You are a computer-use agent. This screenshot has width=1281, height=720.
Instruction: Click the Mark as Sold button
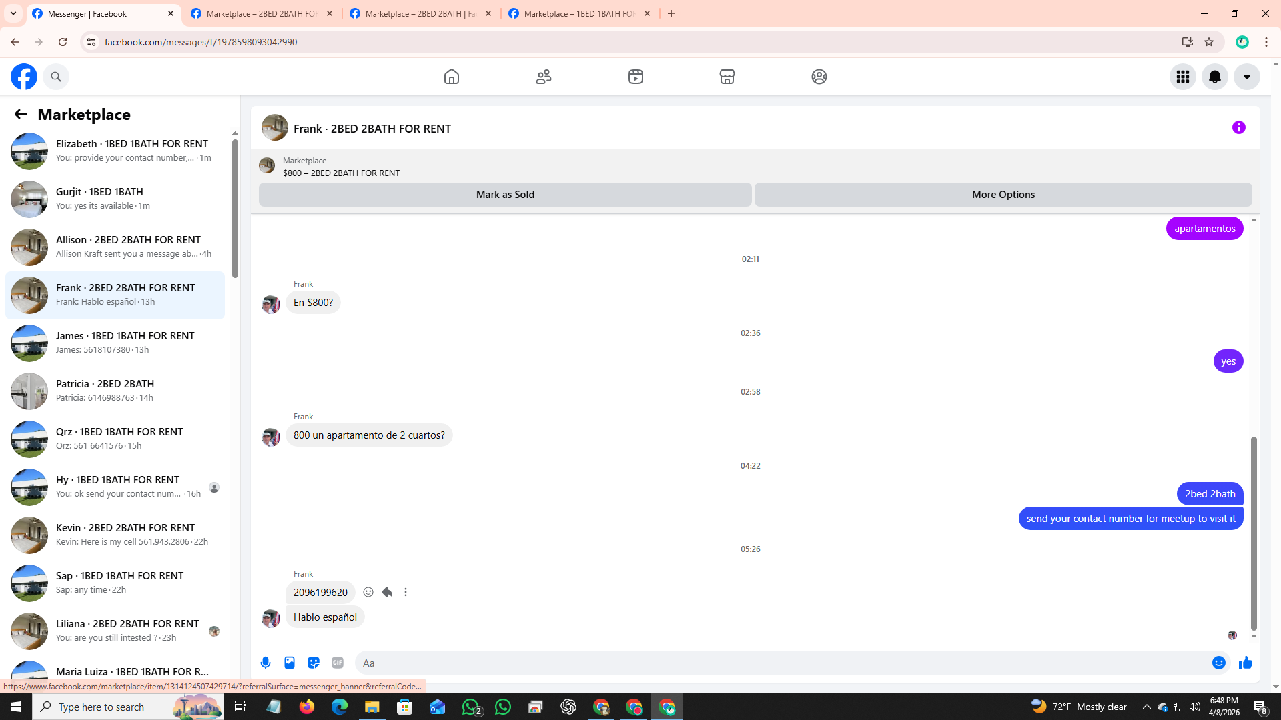(x=505, y=195)
